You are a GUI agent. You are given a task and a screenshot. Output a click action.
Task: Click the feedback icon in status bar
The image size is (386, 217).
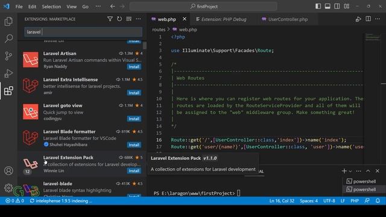click(x=367, y=201)
